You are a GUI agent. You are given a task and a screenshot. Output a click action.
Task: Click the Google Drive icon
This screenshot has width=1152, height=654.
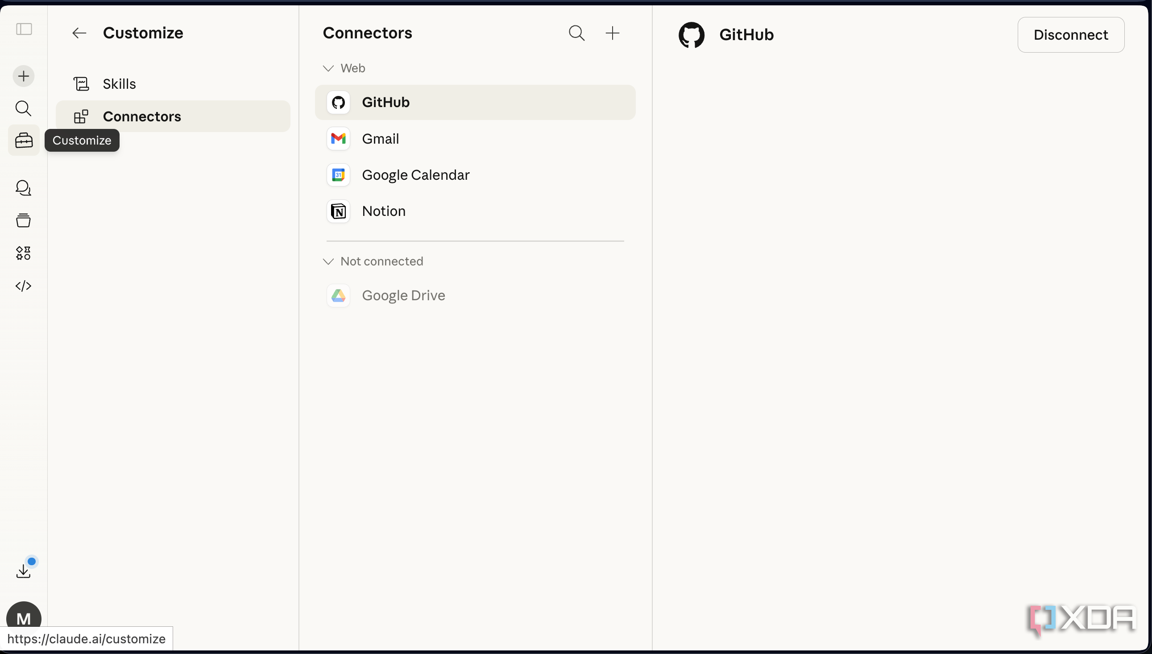click(x=338, y=296)
